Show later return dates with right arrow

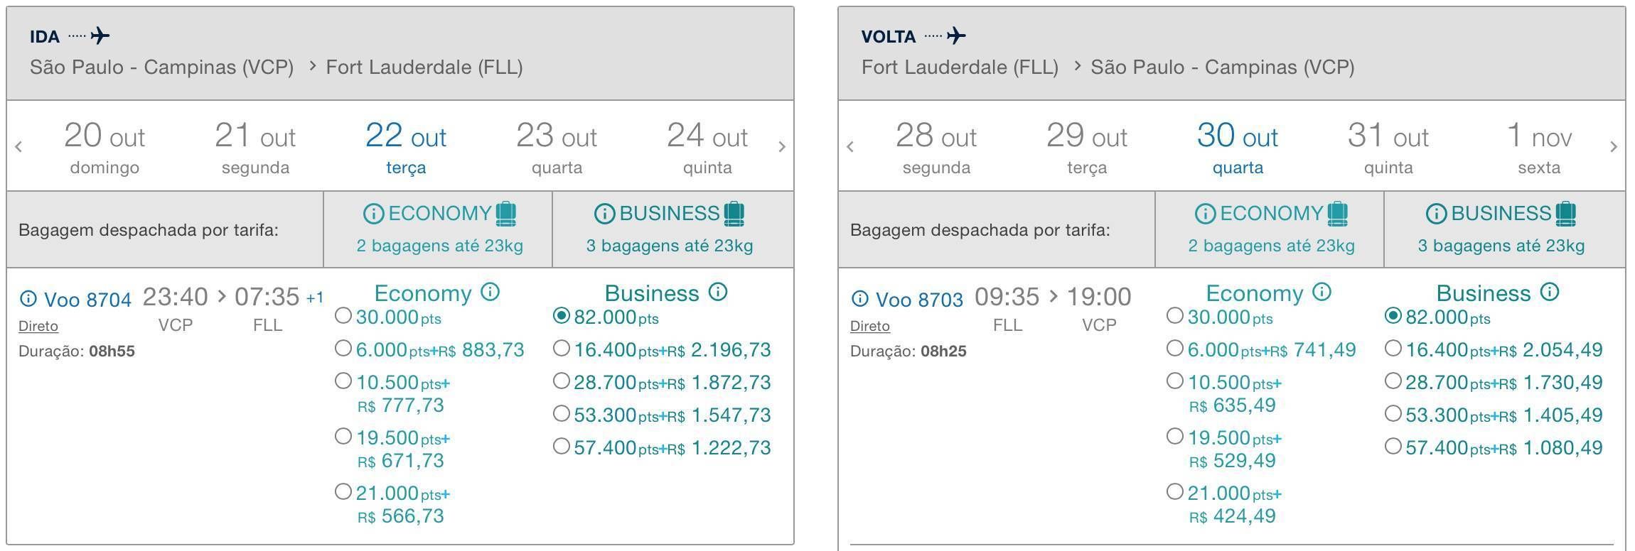(x=1614, y=147)
